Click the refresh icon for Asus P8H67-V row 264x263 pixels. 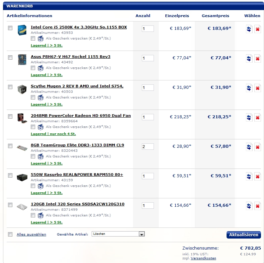point(249,59)
